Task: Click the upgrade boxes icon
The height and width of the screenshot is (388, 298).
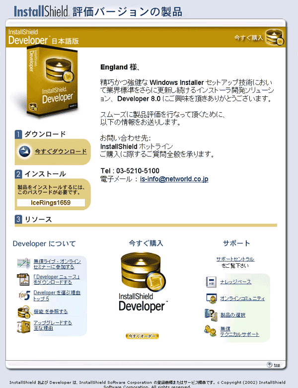Action: coord(23,326)
